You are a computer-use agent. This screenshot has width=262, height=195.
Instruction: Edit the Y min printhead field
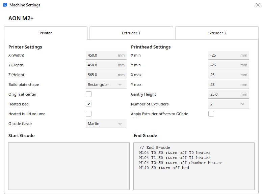click(x=229, y=65)
